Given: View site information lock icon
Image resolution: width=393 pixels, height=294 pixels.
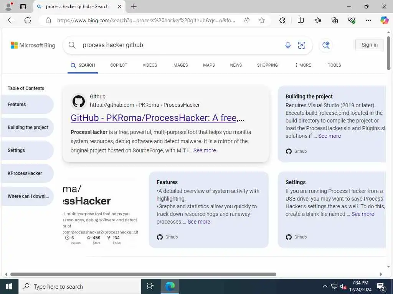Looking at the screenshot, I should (x=48, y=20).
